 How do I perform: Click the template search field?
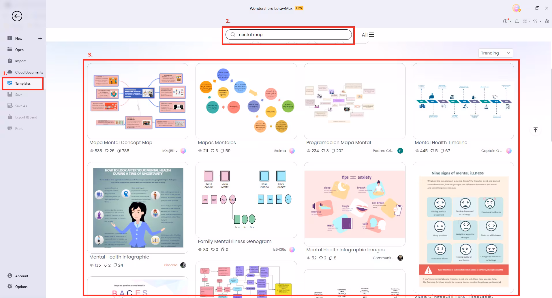(x=288, y=35)
